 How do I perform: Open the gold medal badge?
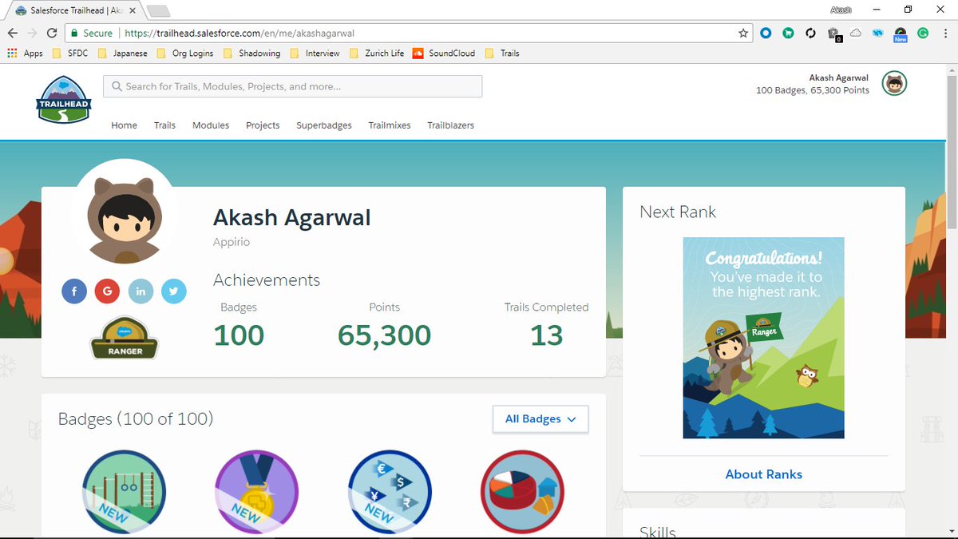tap(256, 491)
